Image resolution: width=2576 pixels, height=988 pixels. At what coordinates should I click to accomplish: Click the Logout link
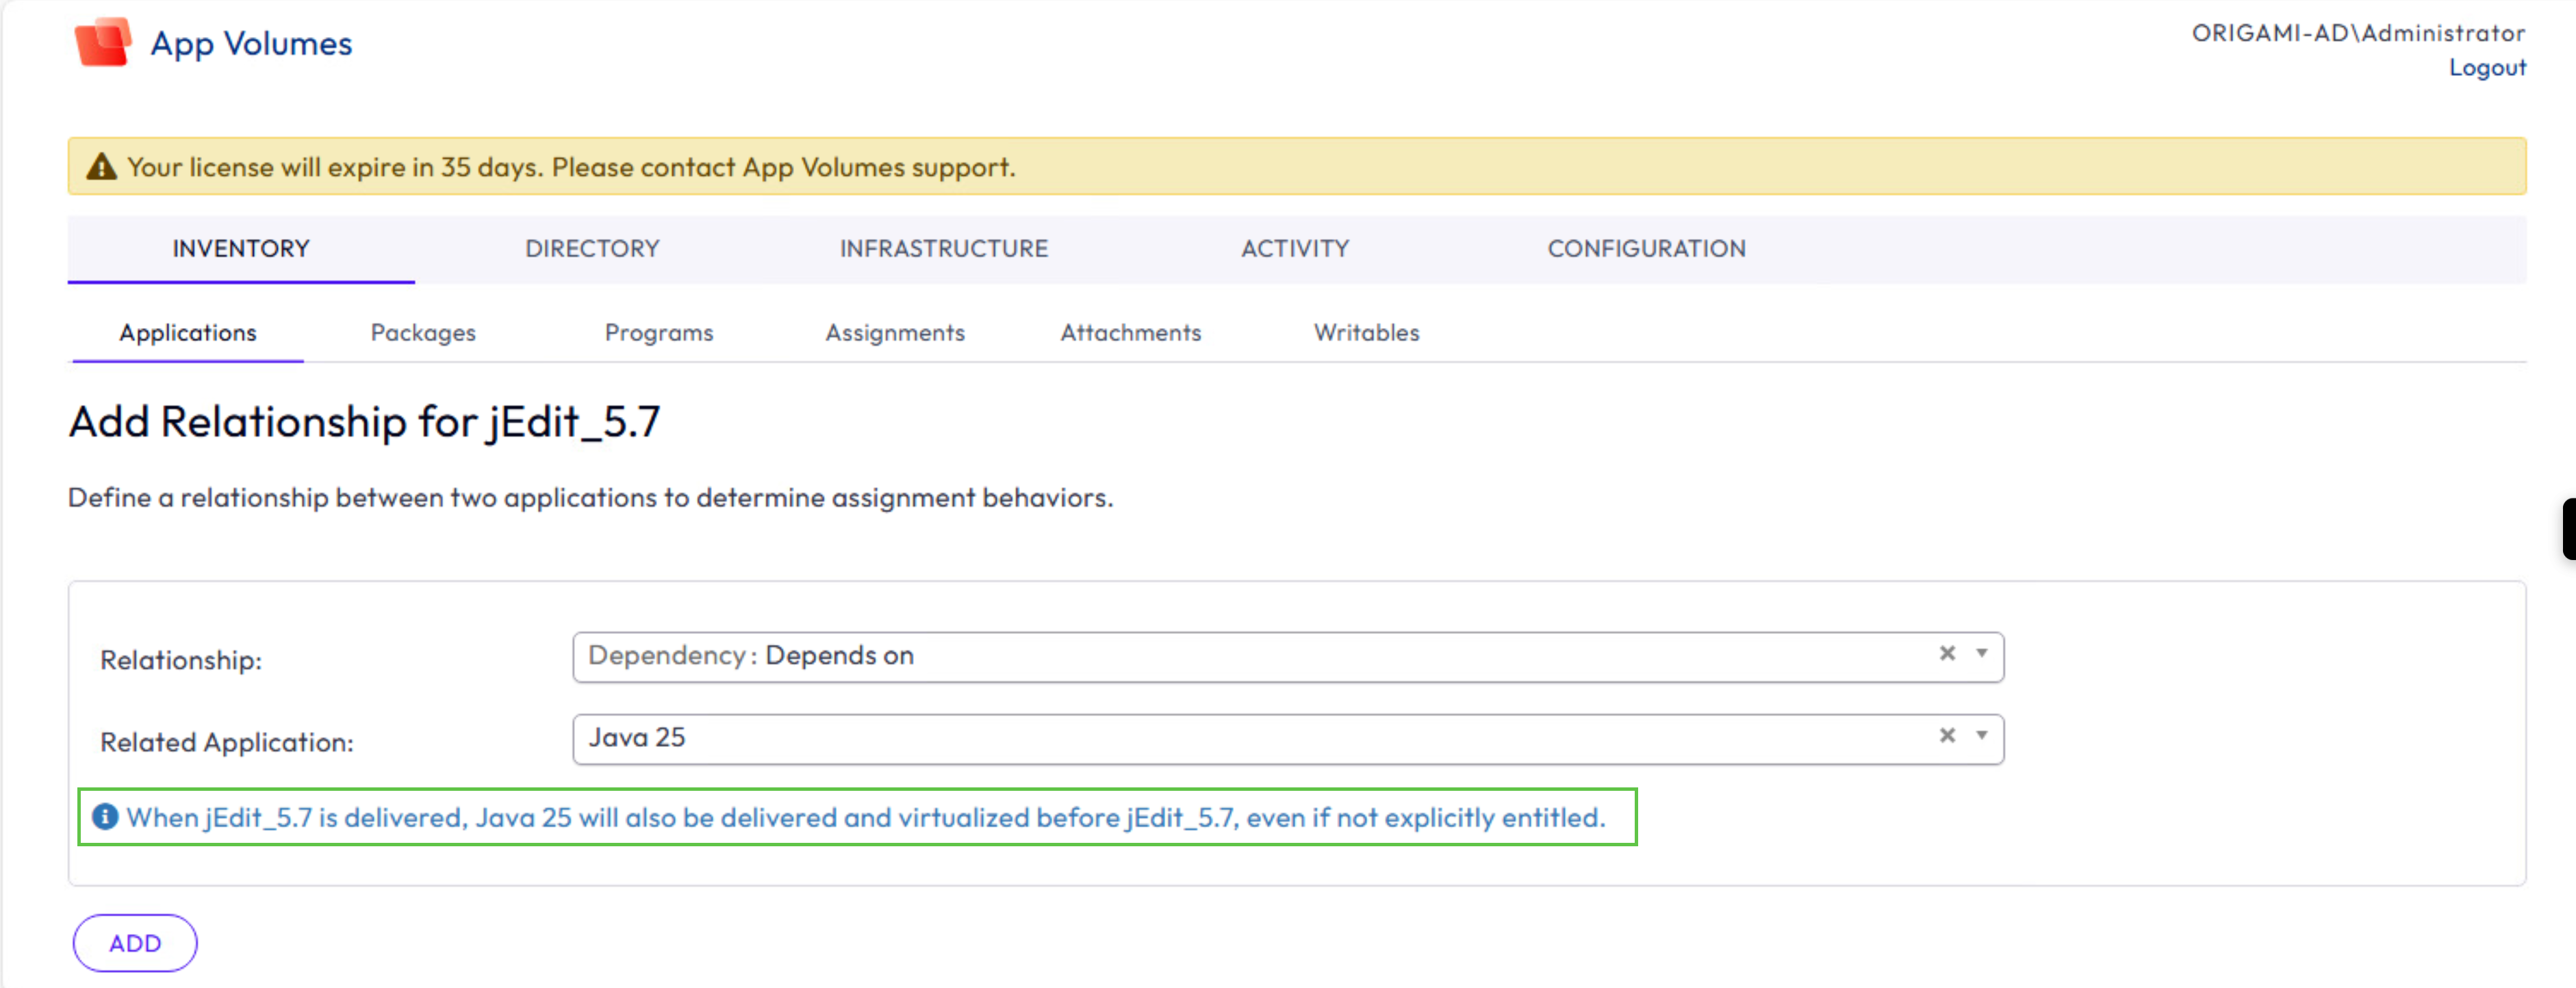[2487, 68]
